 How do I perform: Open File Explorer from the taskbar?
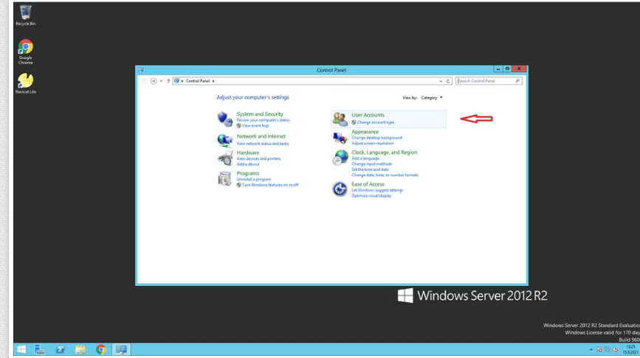point(80,349)
